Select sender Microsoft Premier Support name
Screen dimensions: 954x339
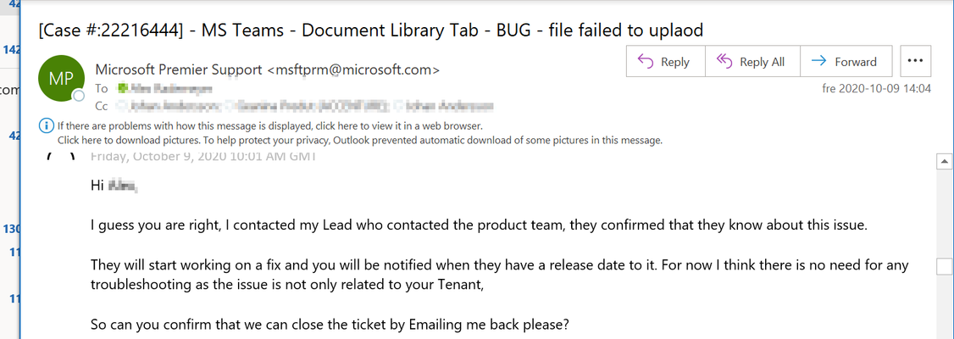pos(180,69)
